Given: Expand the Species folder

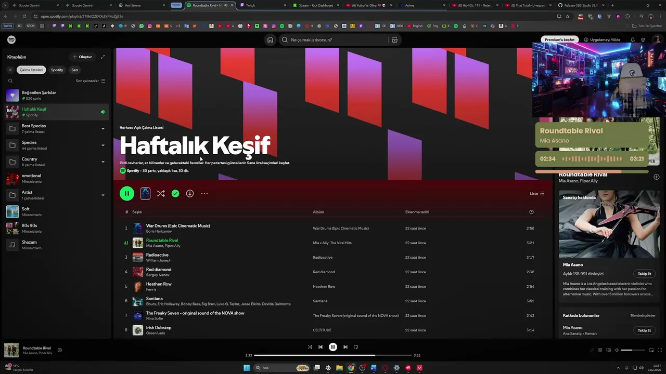Looking at the screenshot, I should [103, 145].
